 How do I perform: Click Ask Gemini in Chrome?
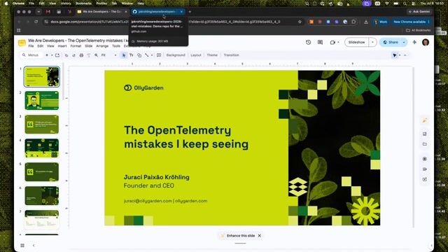[x=419, y=12]
